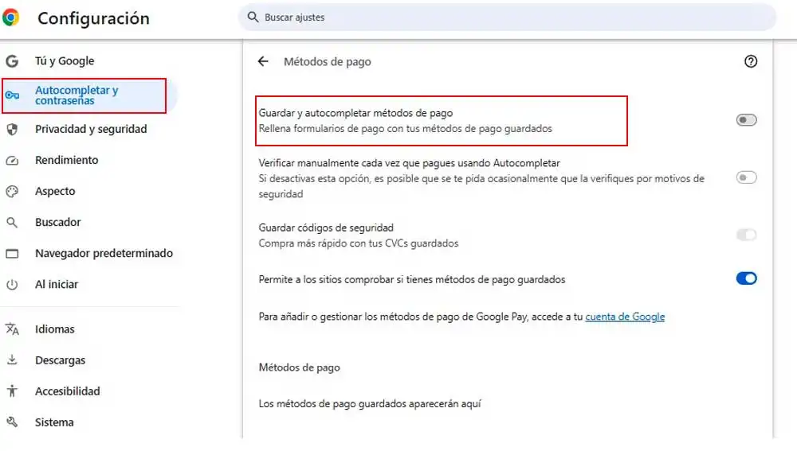Go to Rendimiento settings
797x451 pixels.
pyautogui.click(x=67, y=161)
